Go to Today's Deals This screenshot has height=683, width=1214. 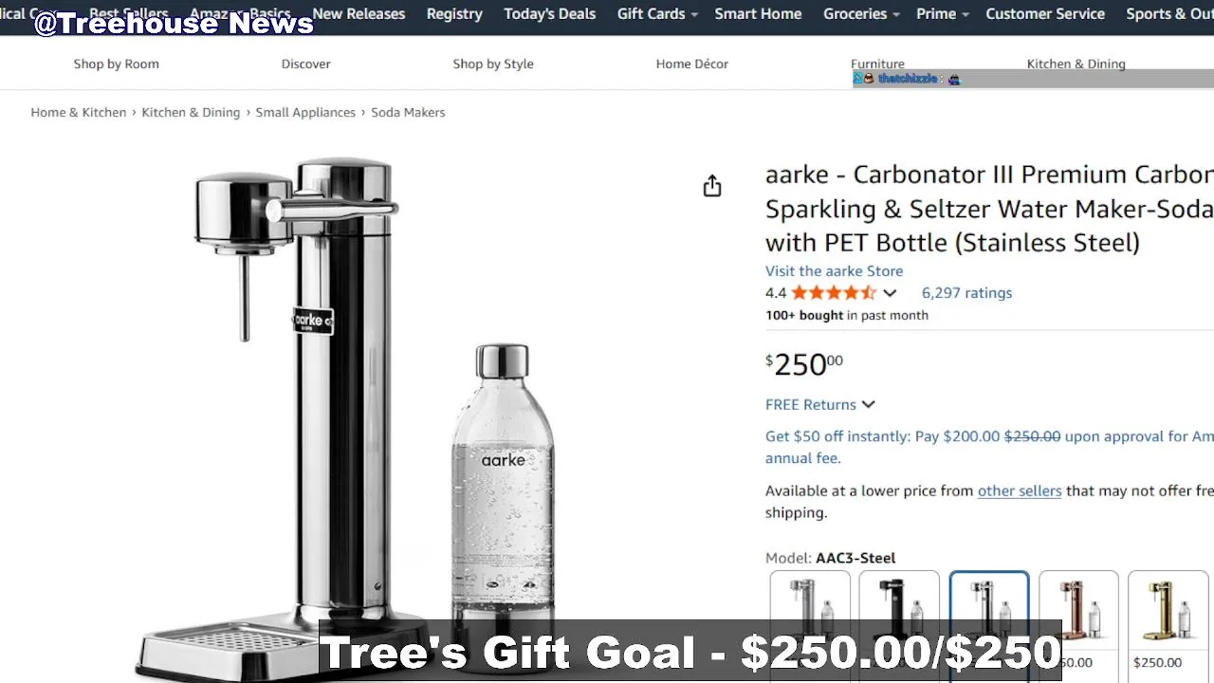click(x=550, y=14)
